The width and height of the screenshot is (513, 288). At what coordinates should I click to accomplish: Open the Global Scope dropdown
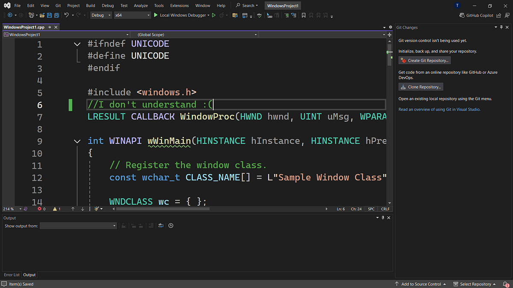pyautogui.click(x=194, y=35)
